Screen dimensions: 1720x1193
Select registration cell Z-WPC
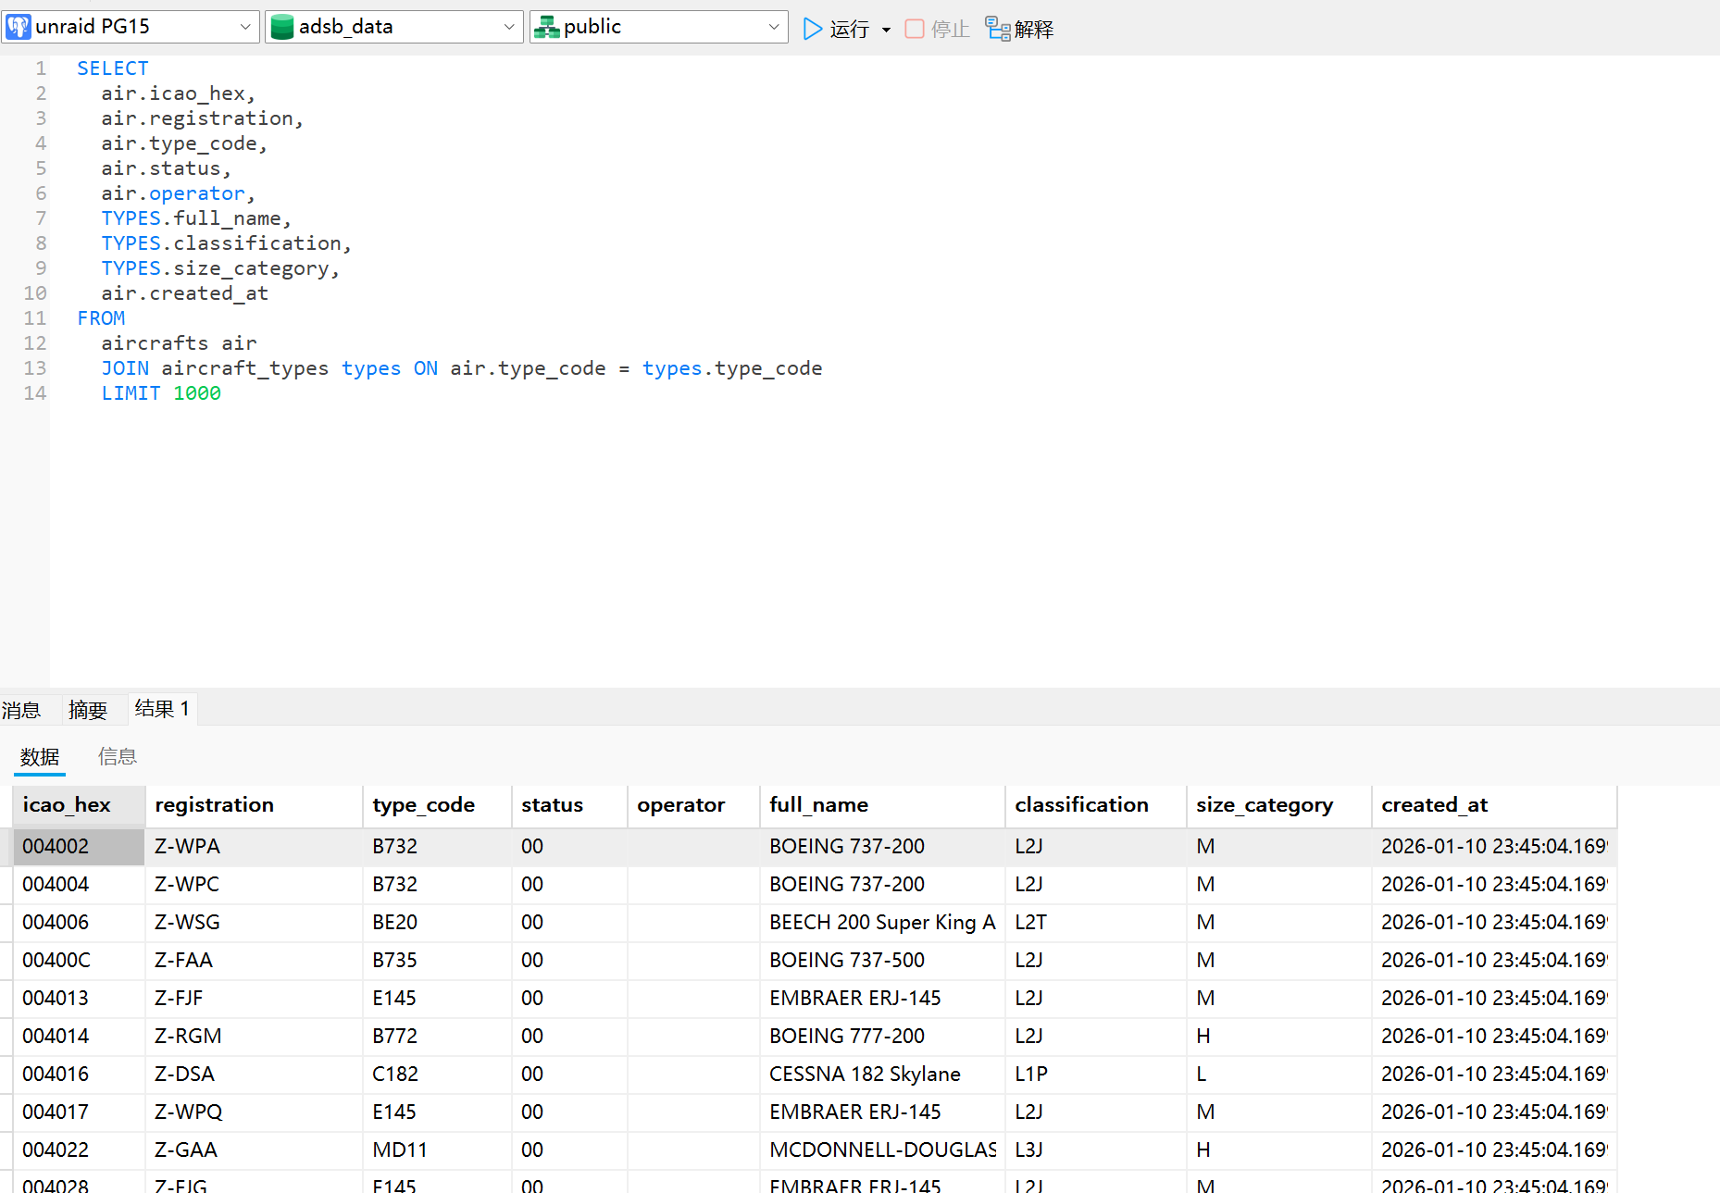254,885
